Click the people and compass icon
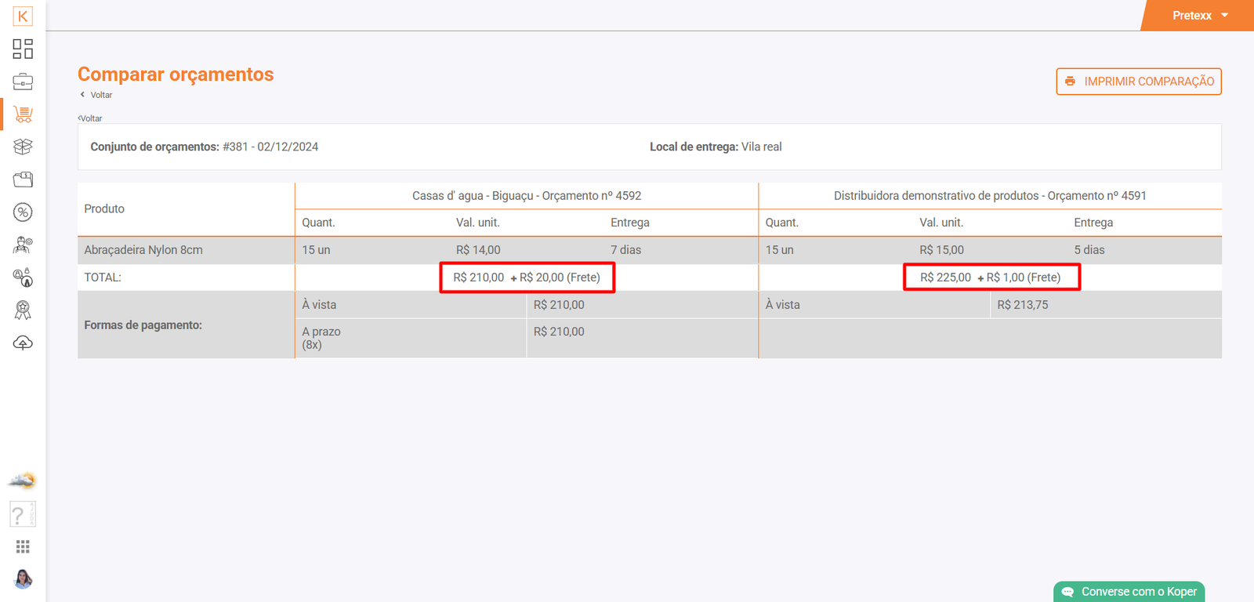 [23, 277]
